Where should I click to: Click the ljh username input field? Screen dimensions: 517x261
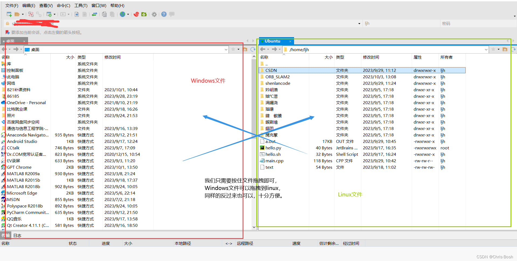tap(401, 23)
